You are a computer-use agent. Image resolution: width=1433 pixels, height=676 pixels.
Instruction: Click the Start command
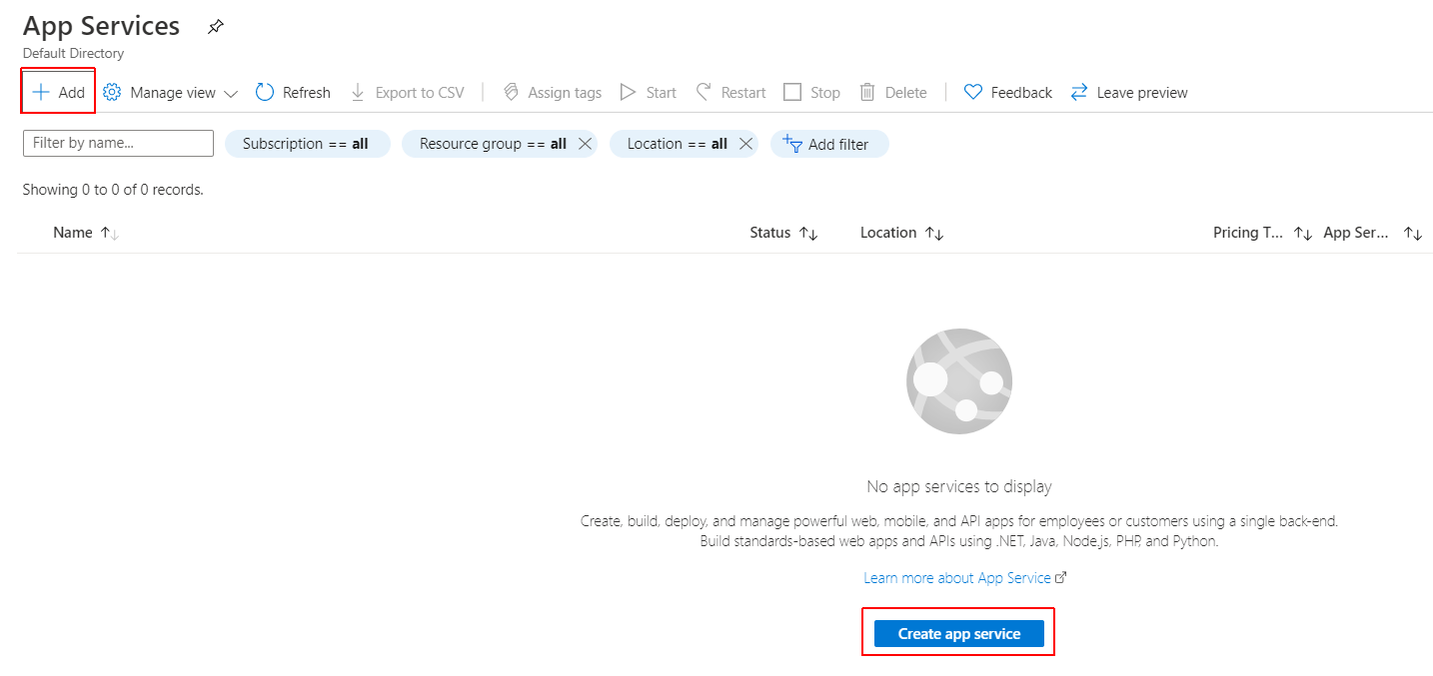[x=649, y=93]
